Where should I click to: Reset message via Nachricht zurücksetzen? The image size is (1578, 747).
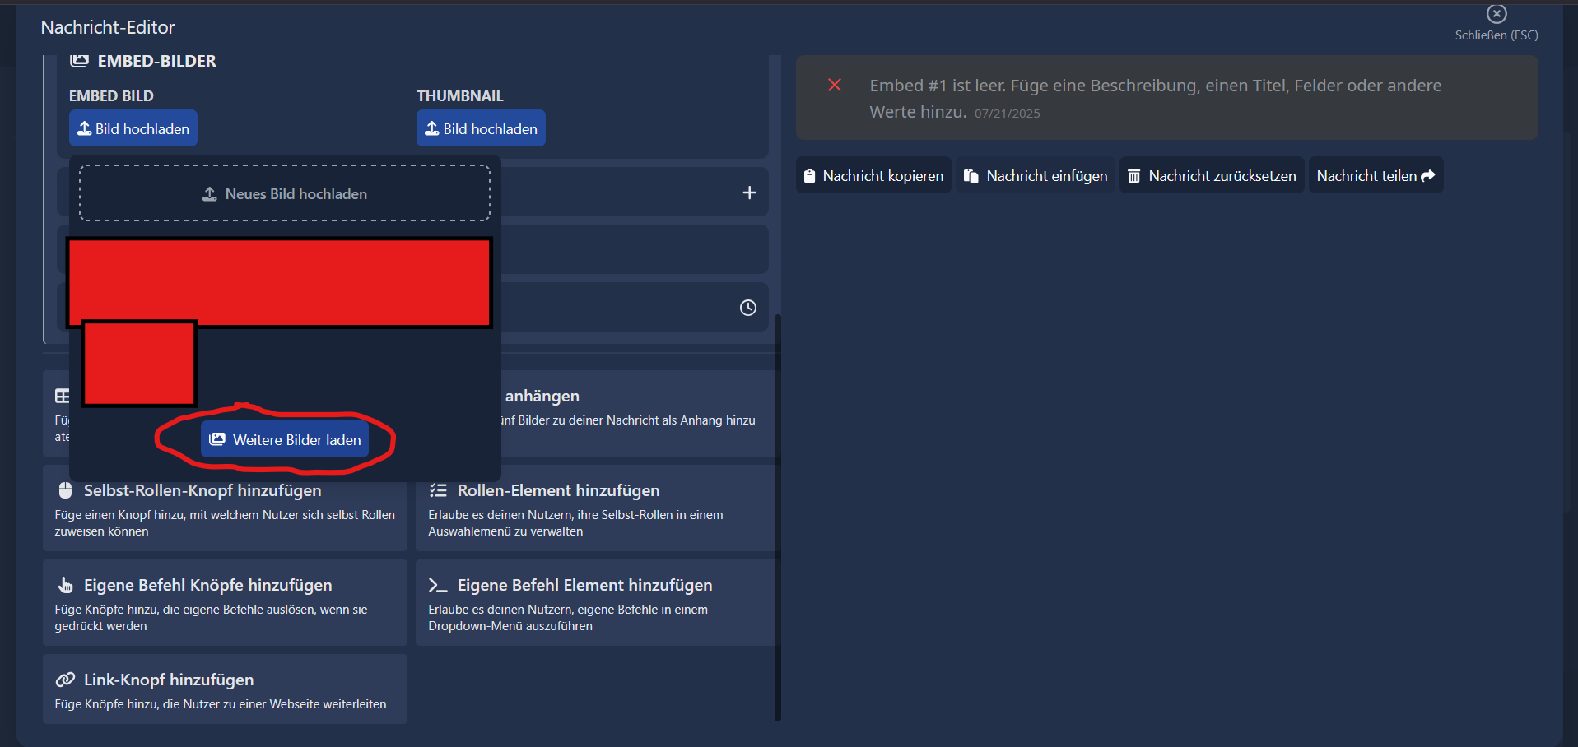[1212, 176]
